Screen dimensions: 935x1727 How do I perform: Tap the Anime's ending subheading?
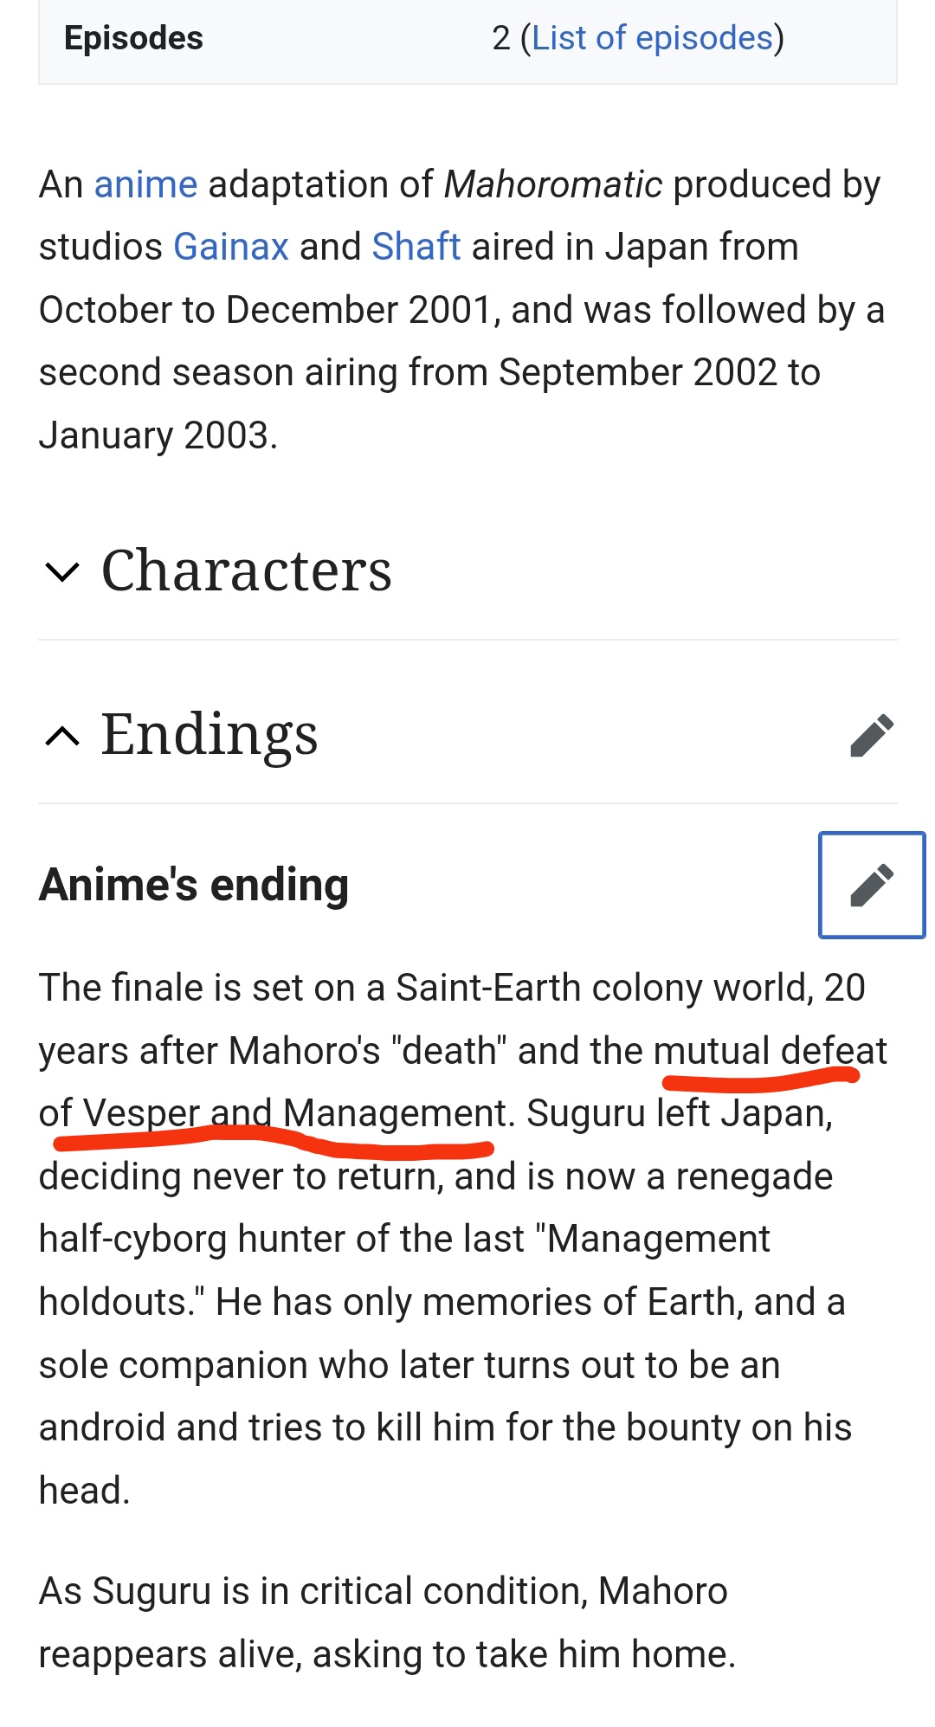(194, 885)
